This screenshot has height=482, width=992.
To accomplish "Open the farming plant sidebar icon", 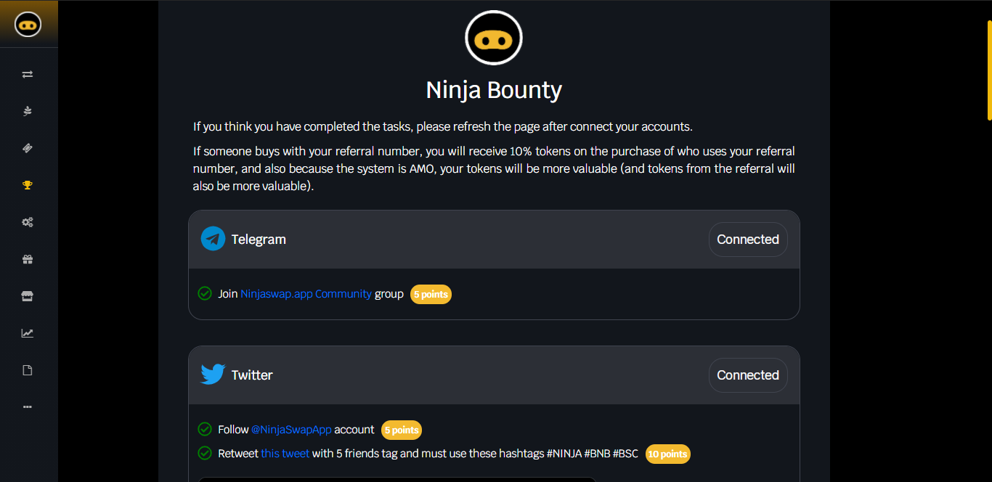I will click(28, 111).
